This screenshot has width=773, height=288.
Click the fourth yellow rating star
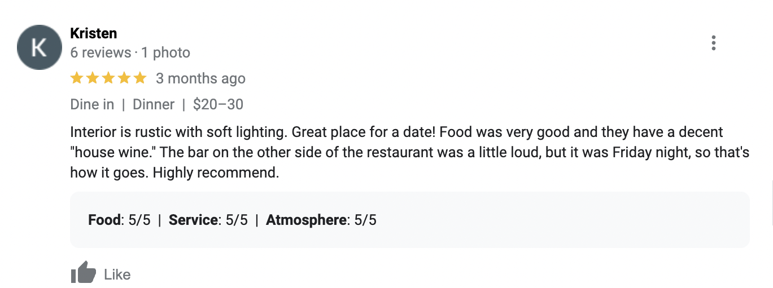(124, 78)
